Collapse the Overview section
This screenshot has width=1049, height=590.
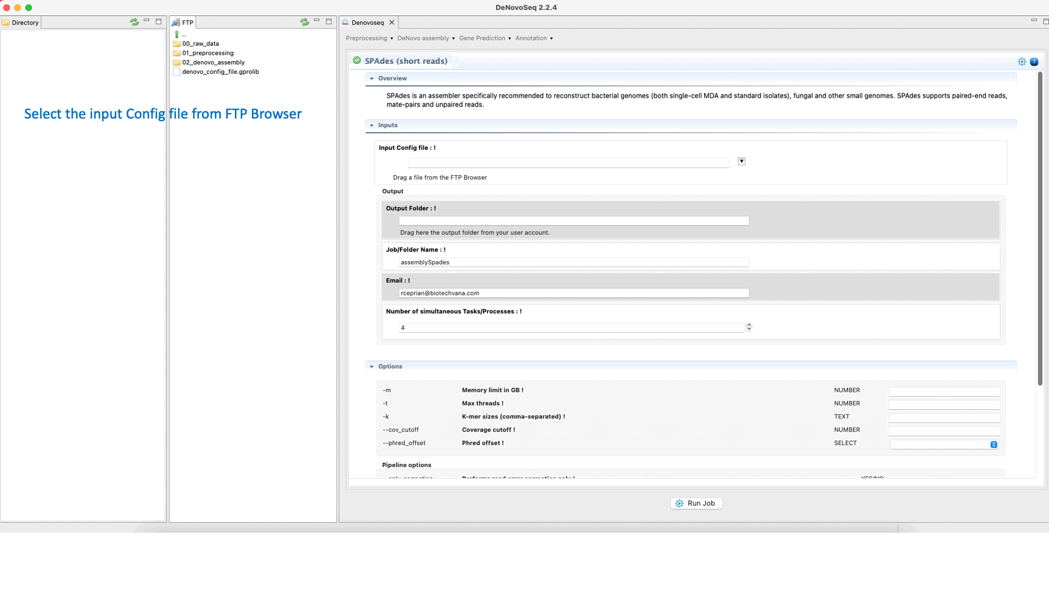point(372,79)
